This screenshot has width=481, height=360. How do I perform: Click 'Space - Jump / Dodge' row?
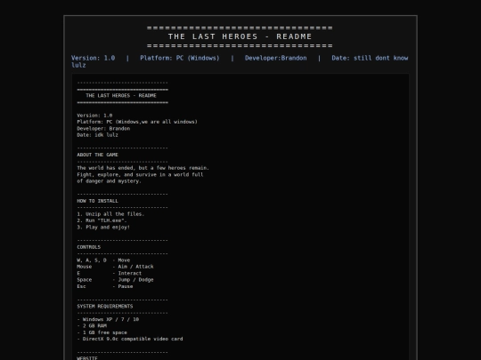tap(115, 280)
